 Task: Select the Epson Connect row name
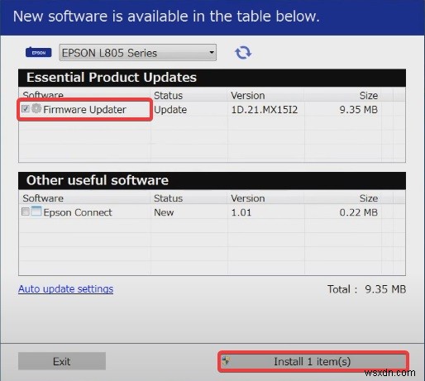[x=78, y=212]
